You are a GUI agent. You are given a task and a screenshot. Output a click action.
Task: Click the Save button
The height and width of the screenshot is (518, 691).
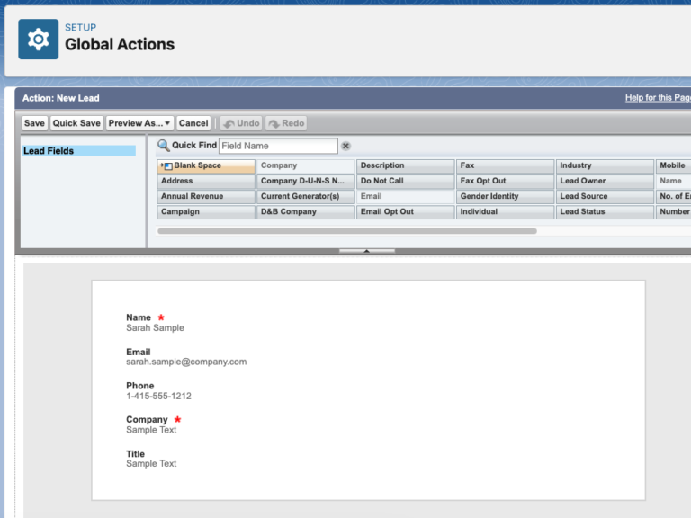[34, 123]
